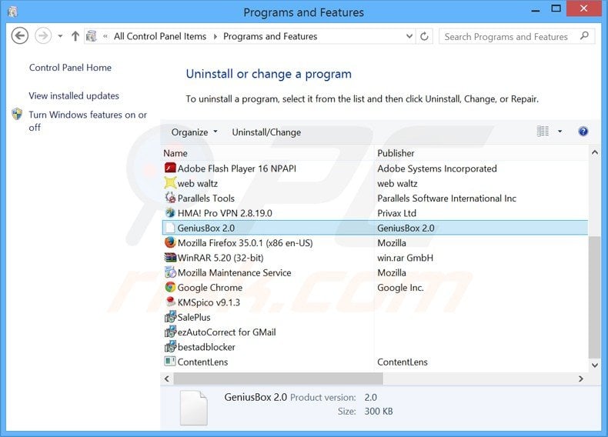Click the vertical scrollbar down arrow
This screenshot has height=437, width=608.
(x=595, y=365)
